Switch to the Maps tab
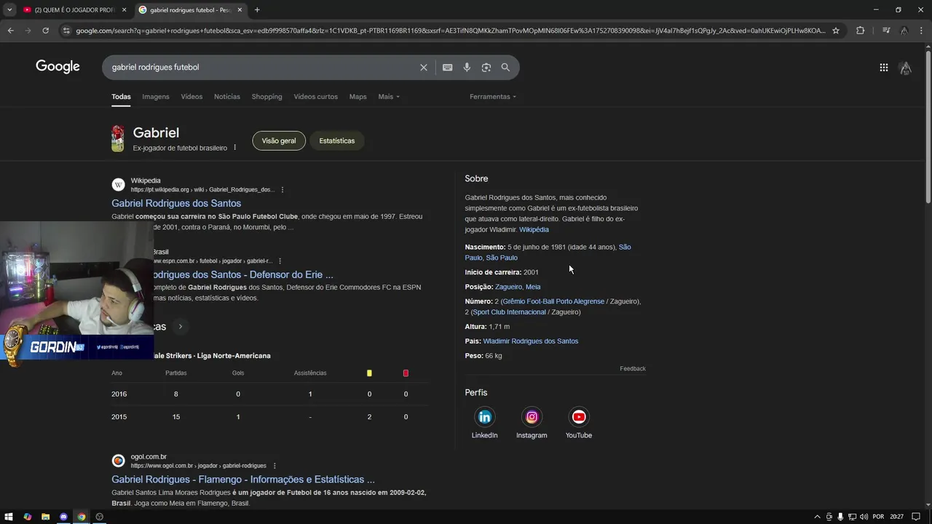Screen dimensions: 932x524 358,97
